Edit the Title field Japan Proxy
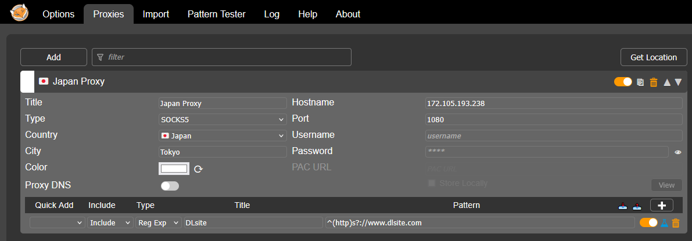This screenshot has height=241, width=692. (x=223, y=103)
